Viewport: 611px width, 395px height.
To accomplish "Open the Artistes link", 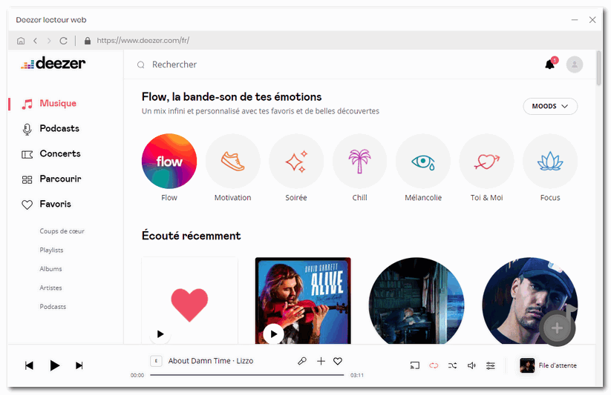I will pyautogui.click(x=50, y=288).
